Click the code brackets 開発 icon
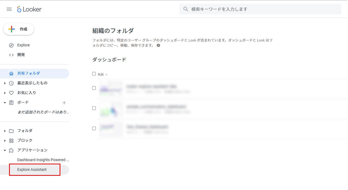348x190 pixels. pos(11,55)
